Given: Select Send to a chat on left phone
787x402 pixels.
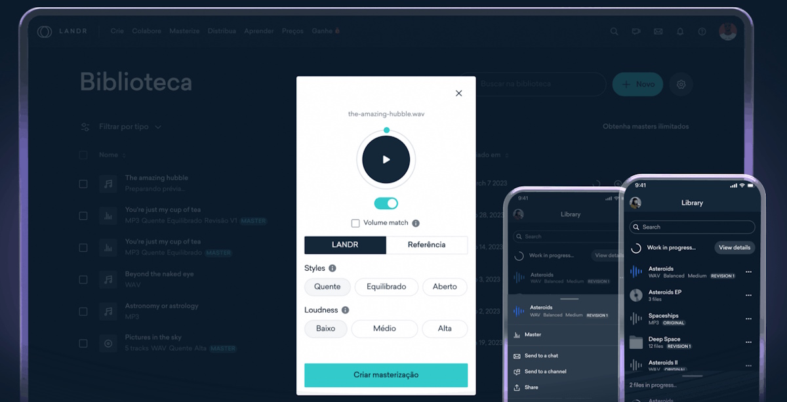Looking at the screenshot, I should 536,355.
